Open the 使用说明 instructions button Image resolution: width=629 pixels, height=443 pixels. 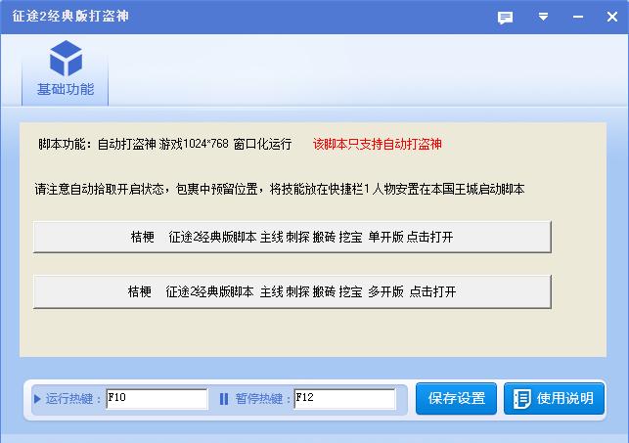pyautogui.click(x=554, y=398)
